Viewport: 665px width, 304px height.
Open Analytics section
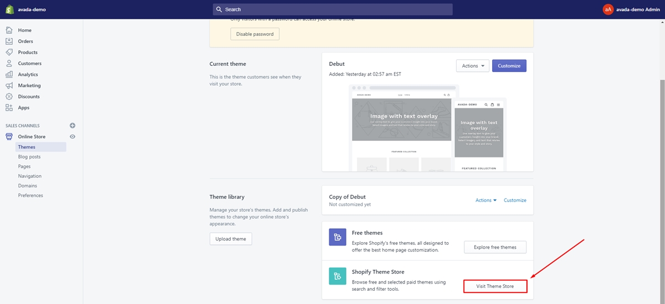click(28, 74)
